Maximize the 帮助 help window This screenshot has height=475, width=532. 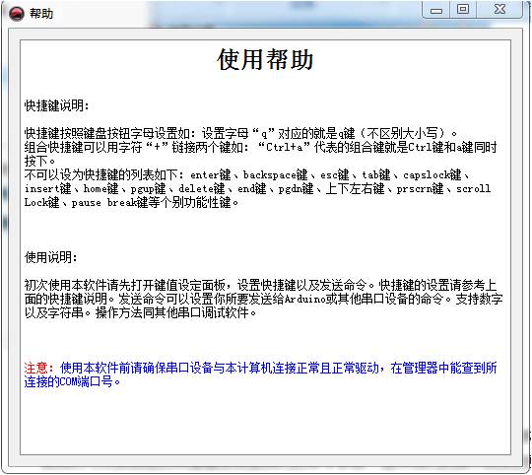point(463,10)
